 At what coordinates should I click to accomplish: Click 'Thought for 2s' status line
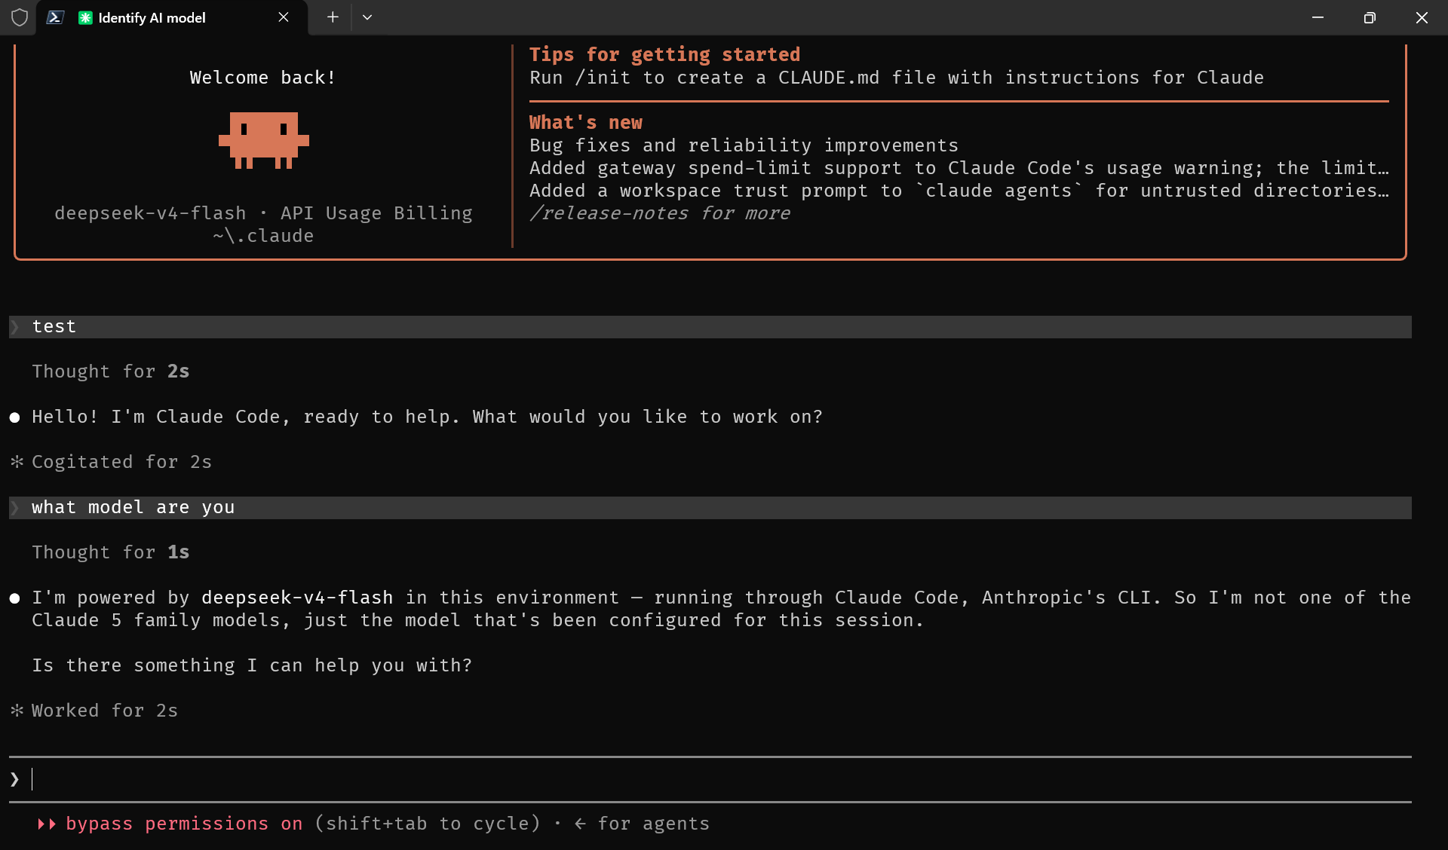[x=111, y=371]
